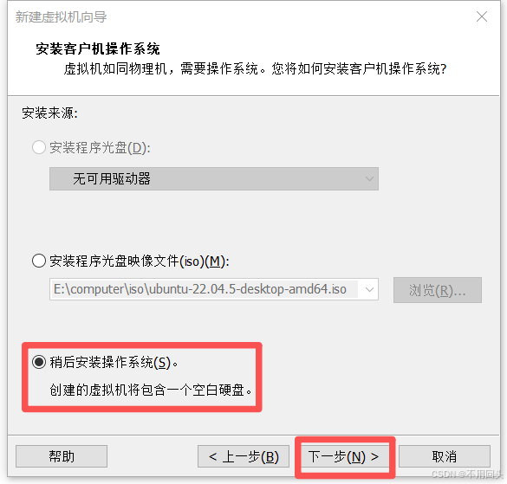
Task: Open the 无可用驱动器 drive combo box
Action: 214,178
